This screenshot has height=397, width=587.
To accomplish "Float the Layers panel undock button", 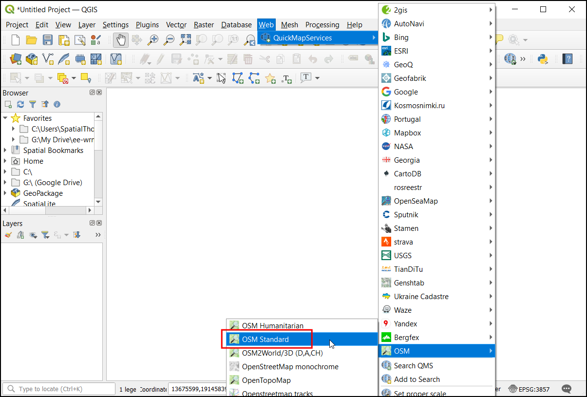I will 92,223.
